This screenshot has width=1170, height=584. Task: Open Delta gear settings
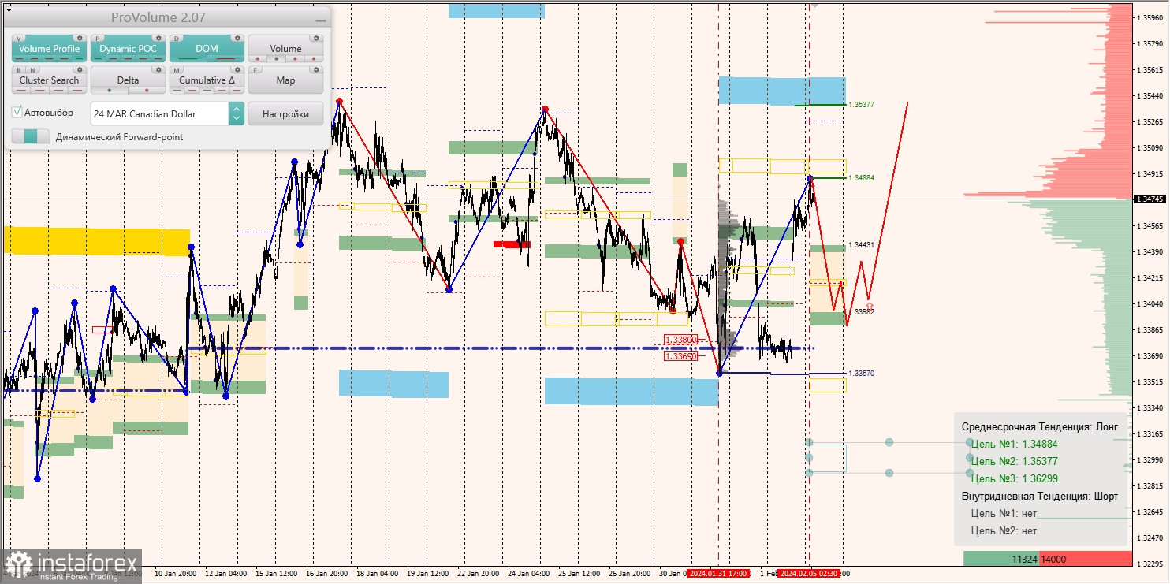(158, 69)
